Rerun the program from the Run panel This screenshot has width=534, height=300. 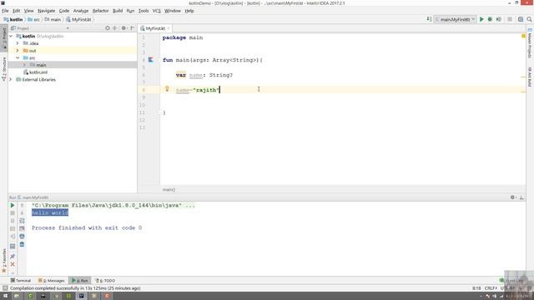(x=13, y=206)
